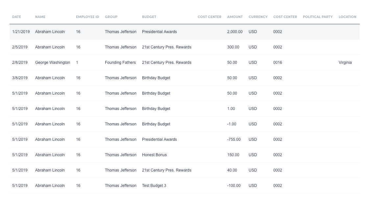Open the 1/21/2019 Presidential Awards entry
The image size is (368, 202).
[159, 32]
